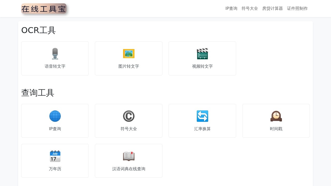Click the 汉语词典在线查询 text link
This screenshot has width=331, height=186.
tap(129, 169)
